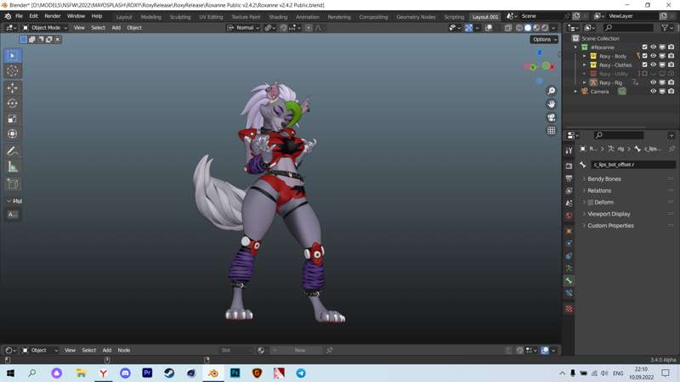Open the File menu

click(x=19, y=16)
